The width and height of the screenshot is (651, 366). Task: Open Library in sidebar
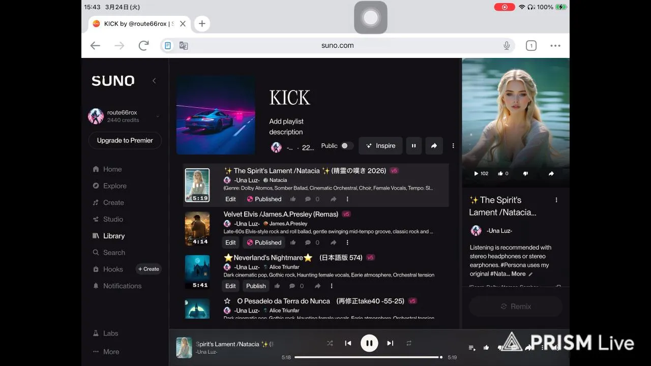pyautogui.click(x=108, y=236)
